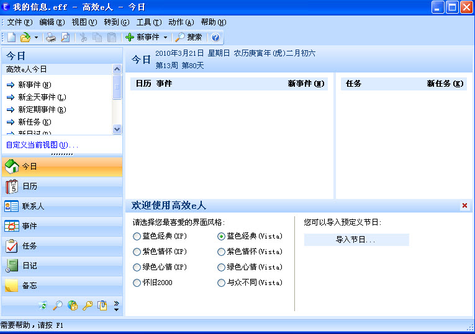475x334 pixels.
Task: Click the new file icon in toolbar
Action: coord(11,37)
